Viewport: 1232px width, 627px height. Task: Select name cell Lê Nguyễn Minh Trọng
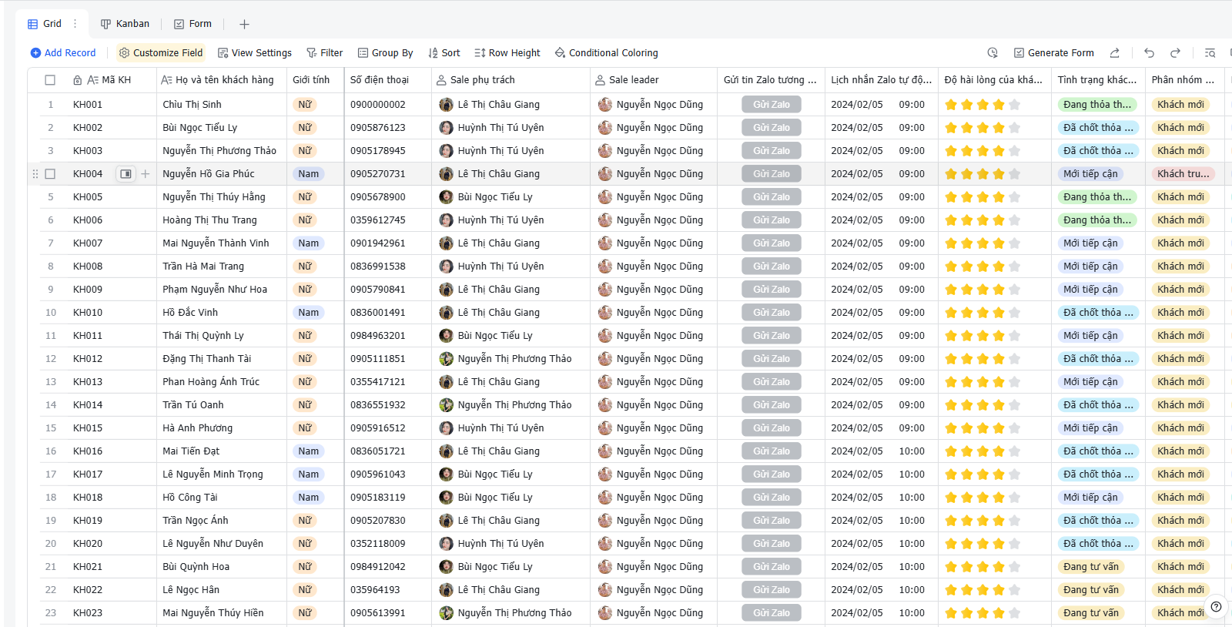(221, 474)
